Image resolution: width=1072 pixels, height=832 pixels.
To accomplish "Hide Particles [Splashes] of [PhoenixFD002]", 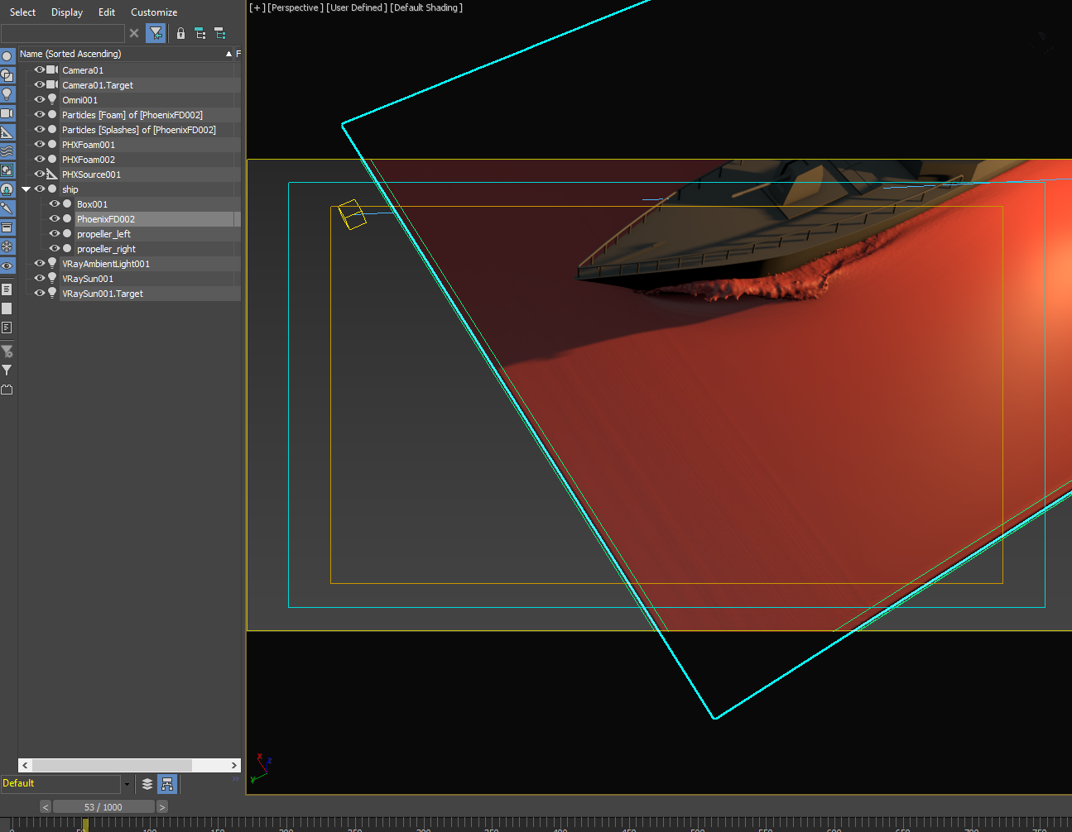I will [39, 130].
